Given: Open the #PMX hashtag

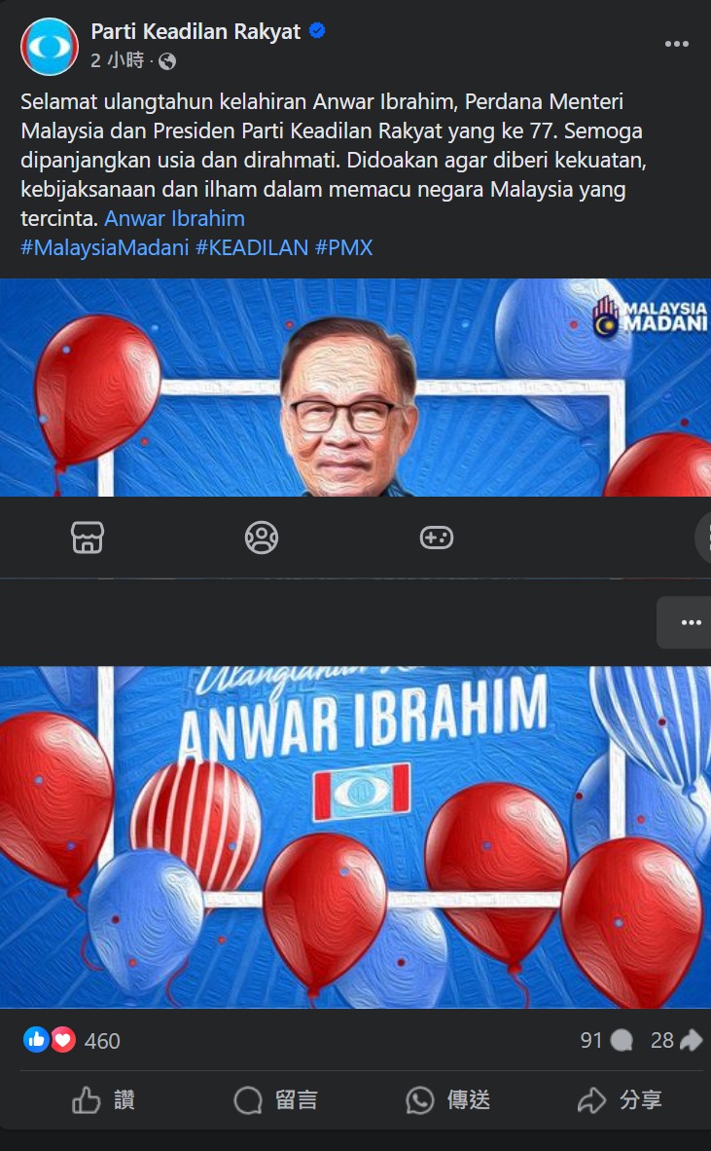Looking at the screenshot, I should [343, 248].
